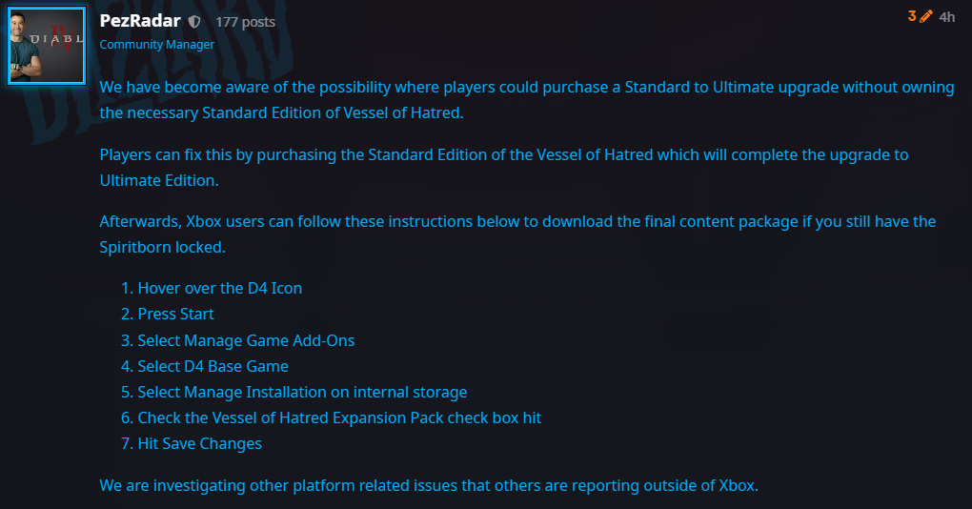Click the 177 posts count

tap(245, 22)
